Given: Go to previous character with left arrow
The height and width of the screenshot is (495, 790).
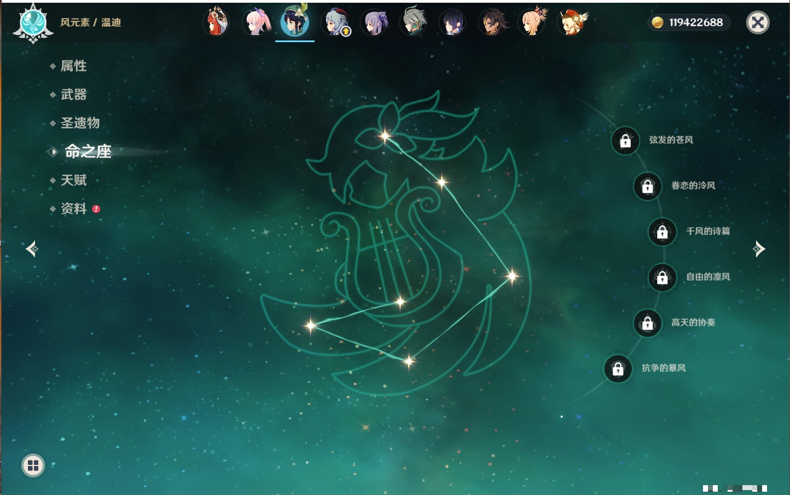Looking at the screenshot, I should point(32,249).
